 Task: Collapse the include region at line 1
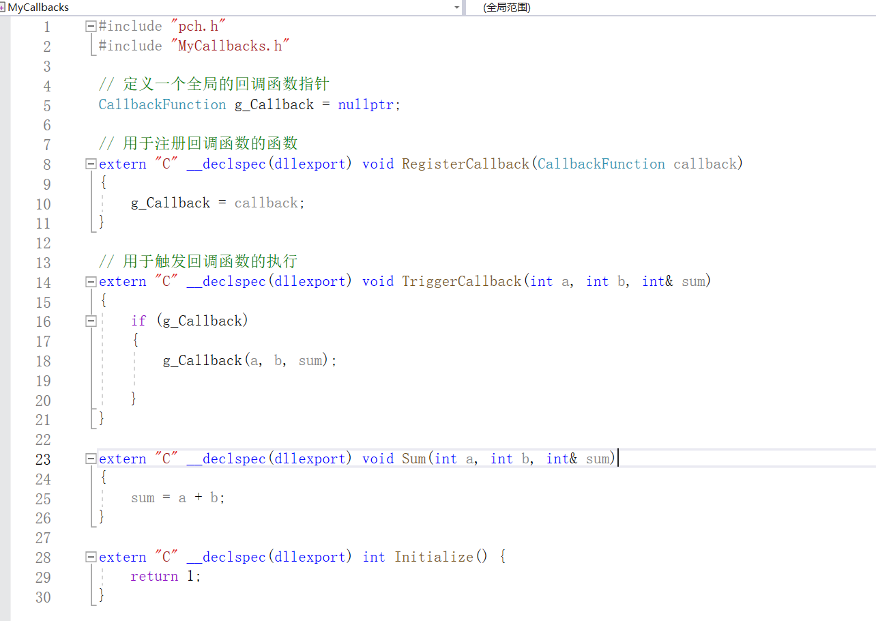point(90,25)
